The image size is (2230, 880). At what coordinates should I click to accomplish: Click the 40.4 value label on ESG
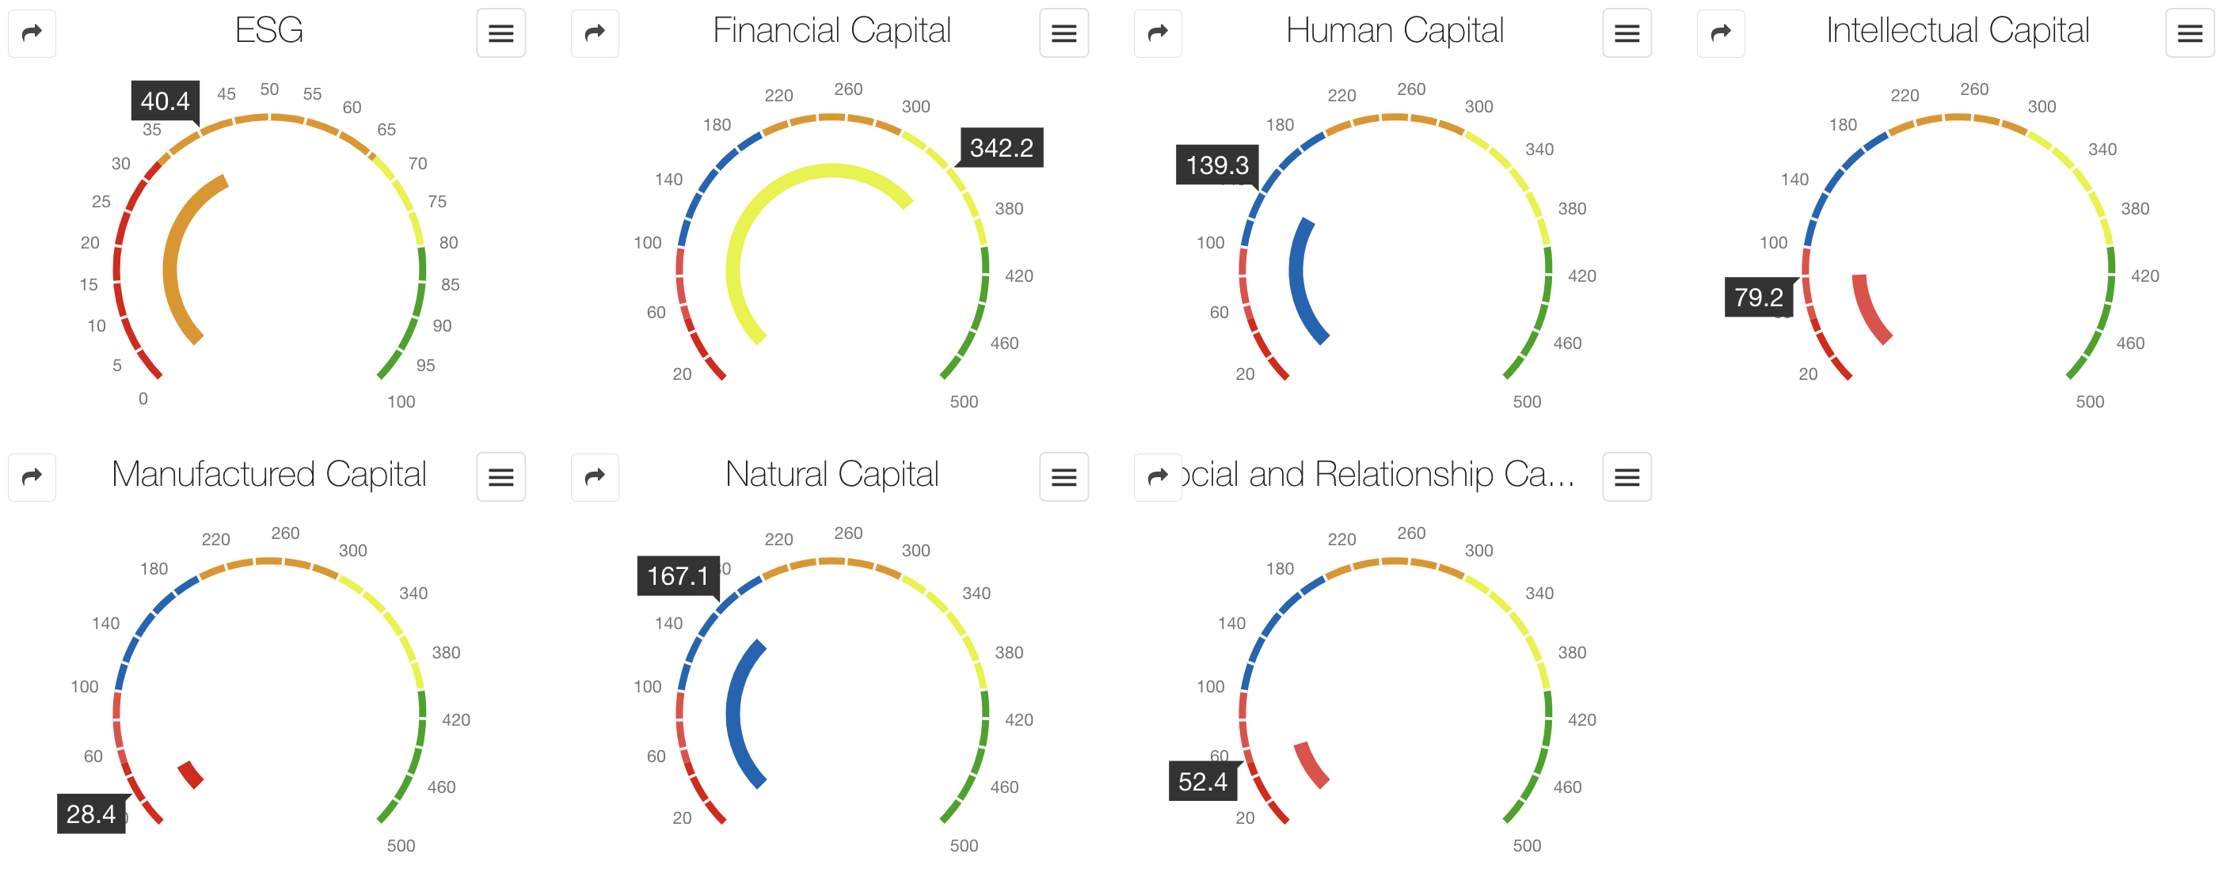(x=167, y=101)
